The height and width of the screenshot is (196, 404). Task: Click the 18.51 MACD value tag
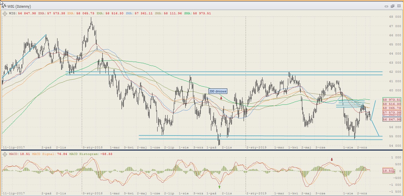pos(388,171)
